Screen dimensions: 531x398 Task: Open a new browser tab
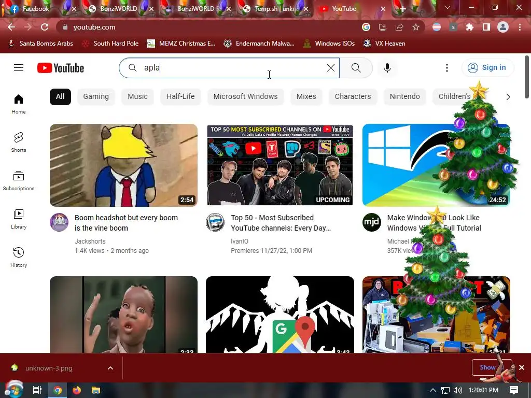[402, 9]
